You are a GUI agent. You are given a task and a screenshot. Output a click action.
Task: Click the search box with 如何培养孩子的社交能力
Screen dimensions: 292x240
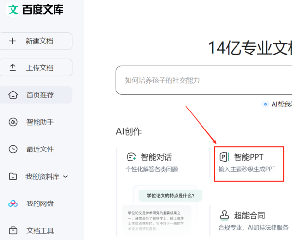(204, 80)
